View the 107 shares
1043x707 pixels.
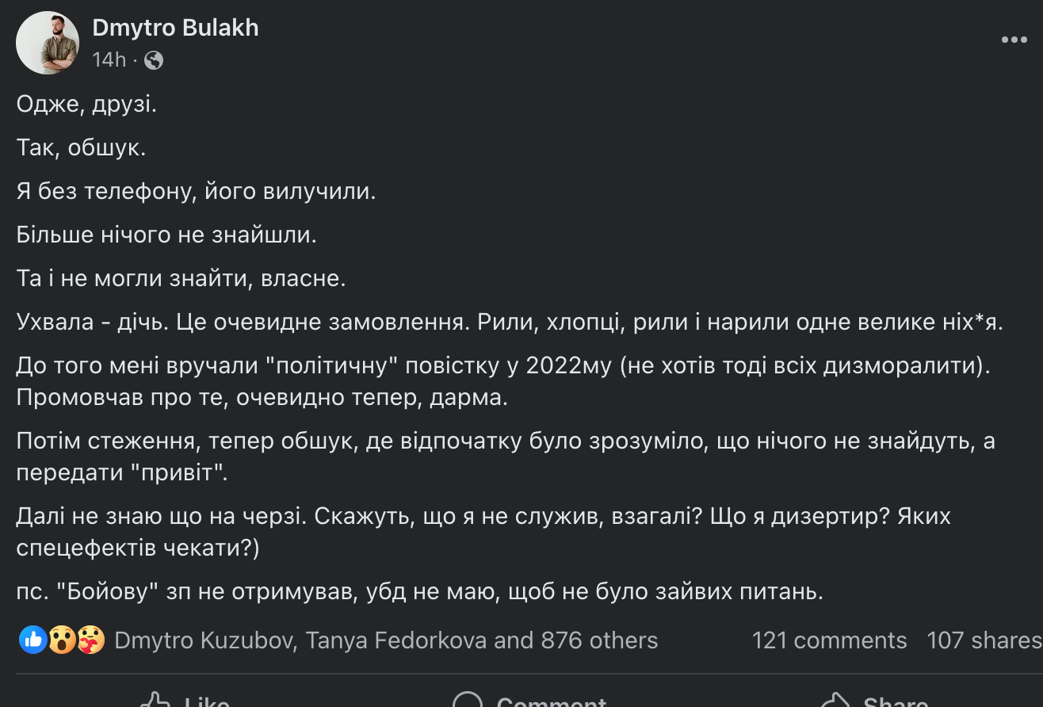[984, 640]
